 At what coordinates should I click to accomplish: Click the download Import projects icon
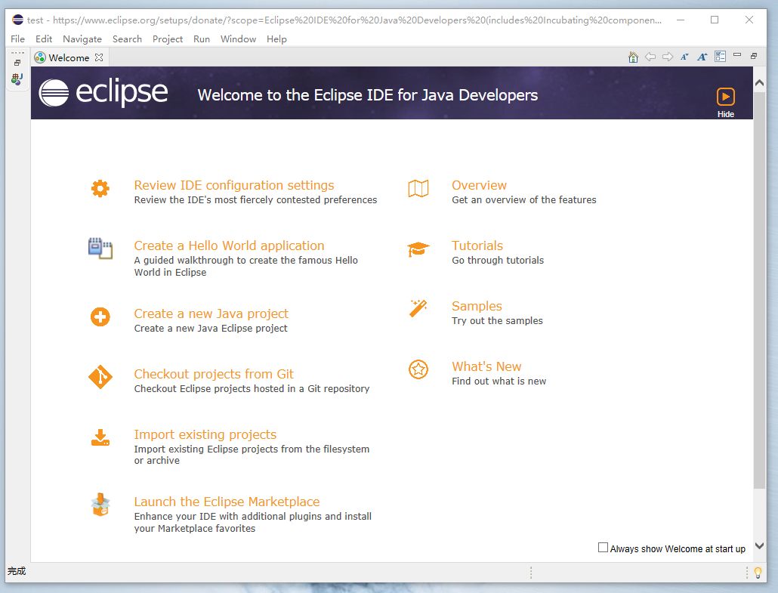(x=100, y=437)
